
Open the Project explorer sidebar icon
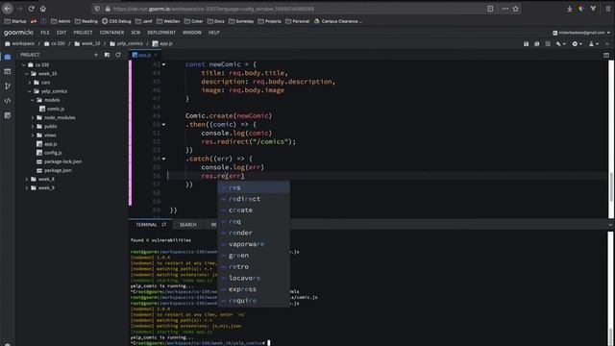point(8,58)
